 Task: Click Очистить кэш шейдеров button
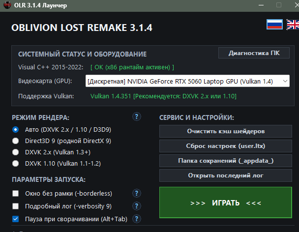click(226, 131)
